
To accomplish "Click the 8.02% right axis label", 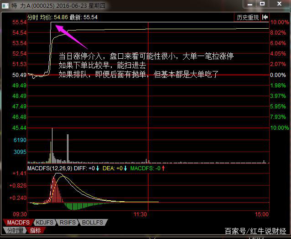I will pyautogui.click(x=278, y=33).
